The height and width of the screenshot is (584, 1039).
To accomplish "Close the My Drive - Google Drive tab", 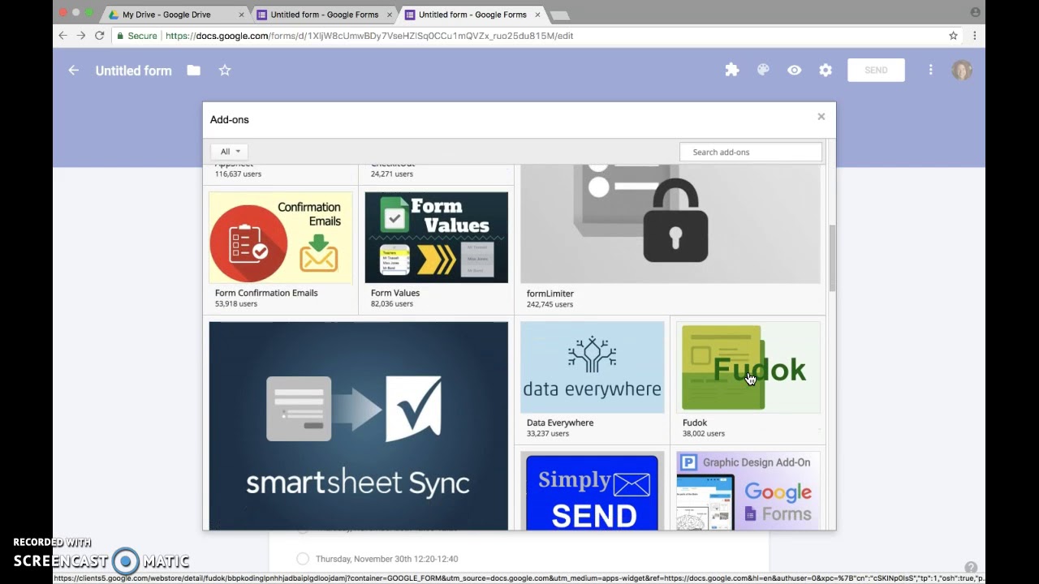I will pyautogui.click(x=241, y=15).
